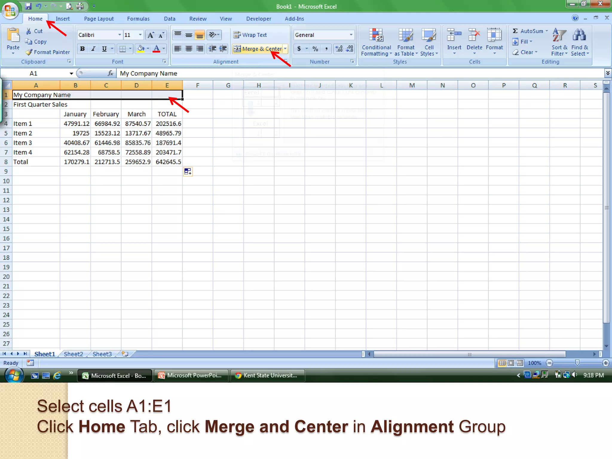Apply Accounting dollar number format

pos(299,49)
